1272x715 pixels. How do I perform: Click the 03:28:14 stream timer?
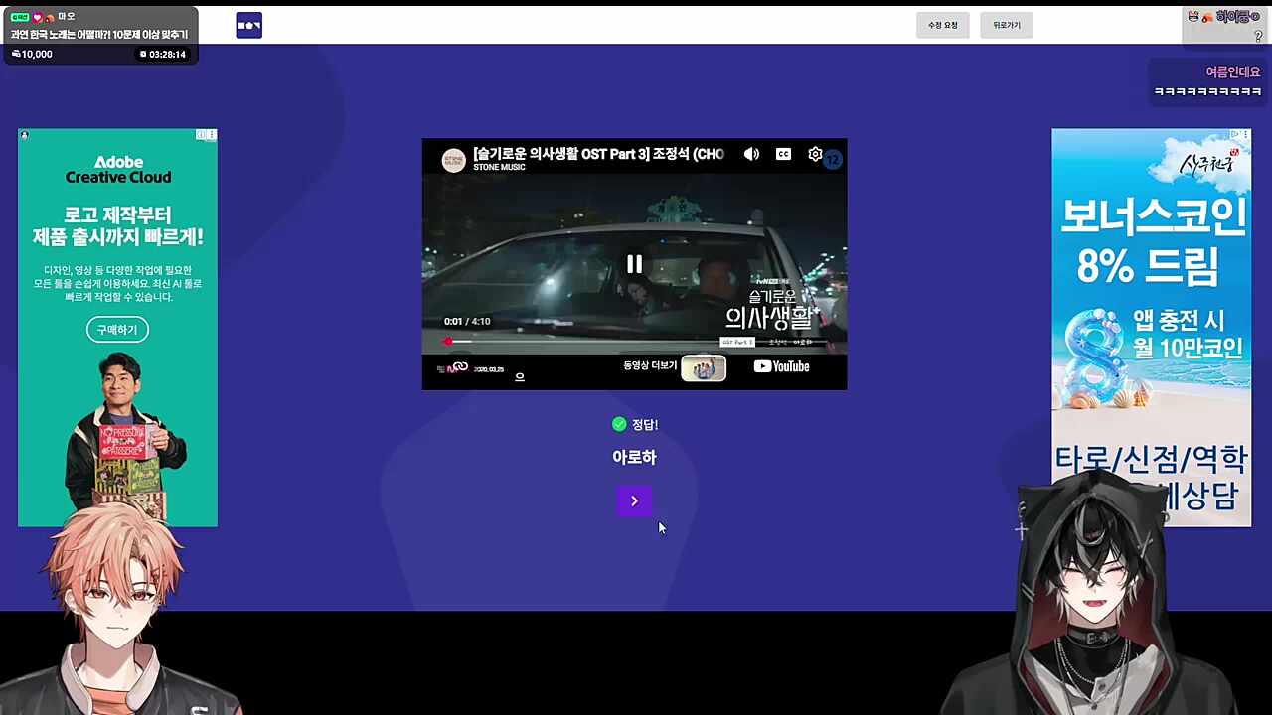(163, 54)
